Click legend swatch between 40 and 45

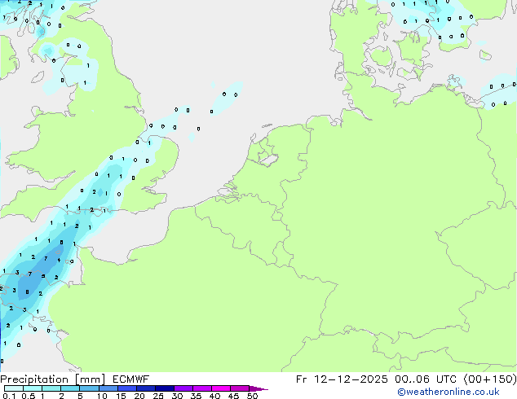click(221, 388)
